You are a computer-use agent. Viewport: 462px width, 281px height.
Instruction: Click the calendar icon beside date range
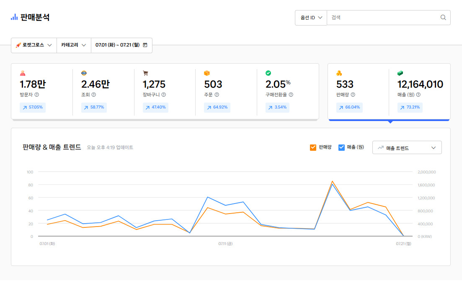145,45
